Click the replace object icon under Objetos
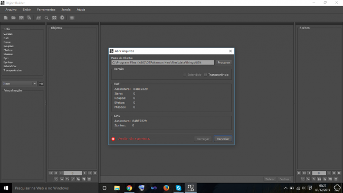This screenshot has height=193, width=343. 56,179
